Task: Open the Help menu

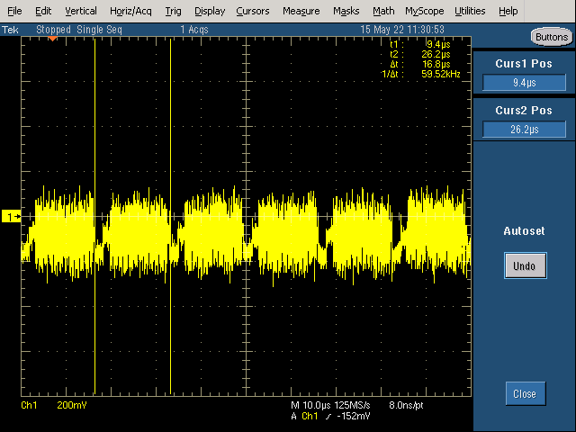Action: tap(508, 11)
